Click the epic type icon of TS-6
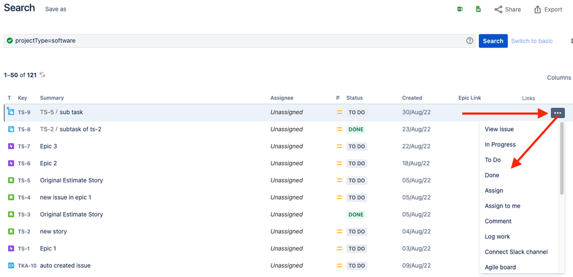The height and width of the screenshot is (277, 573). point(11,163)
